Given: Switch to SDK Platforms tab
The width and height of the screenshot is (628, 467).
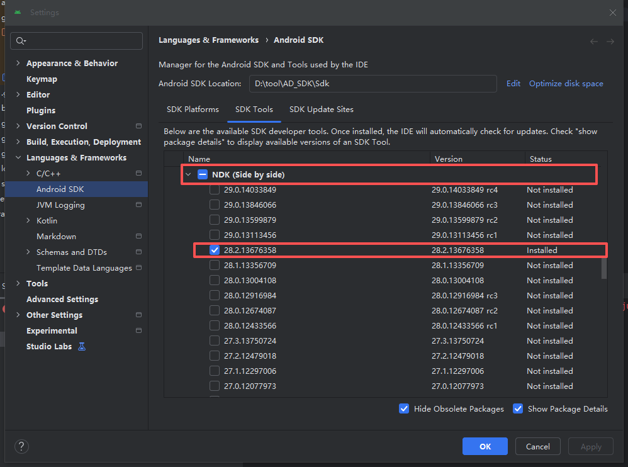Looking at the screenshot, I should pyautogui.click(x=193, y=110).
